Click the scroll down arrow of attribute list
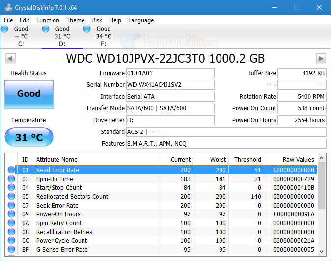The height and width of the screenshot is (261, 331). 322,251
